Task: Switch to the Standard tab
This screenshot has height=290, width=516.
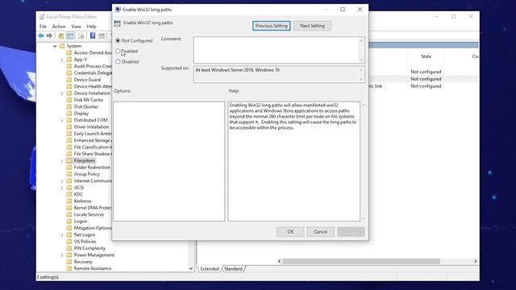Action: click(233, 269)
